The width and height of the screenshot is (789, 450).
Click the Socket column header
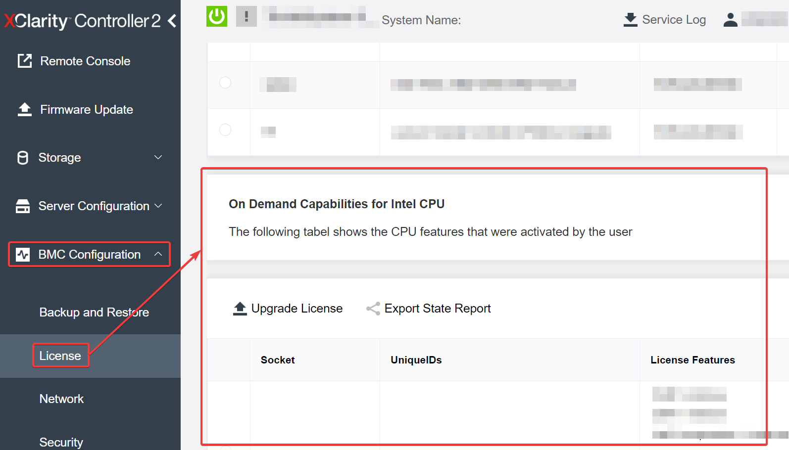(x=278, y=360)
